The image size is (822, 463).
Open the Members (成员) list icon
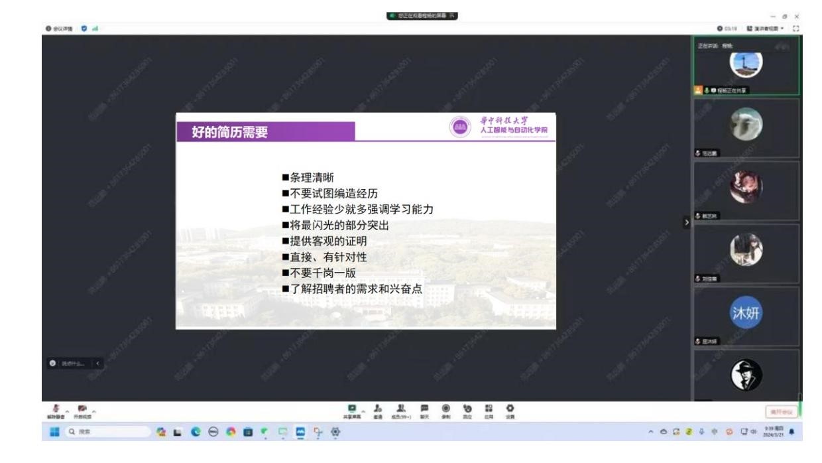(400, 408)
